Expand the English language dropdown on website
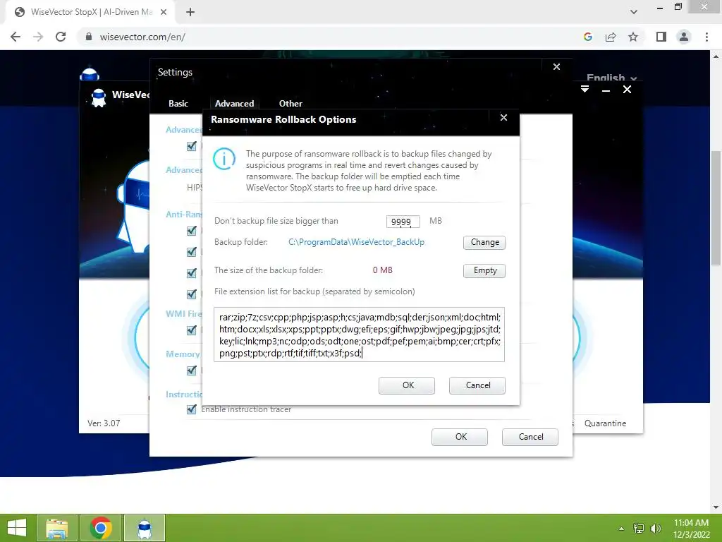This screenshot has width=722, height=542. tap(611, 78)
